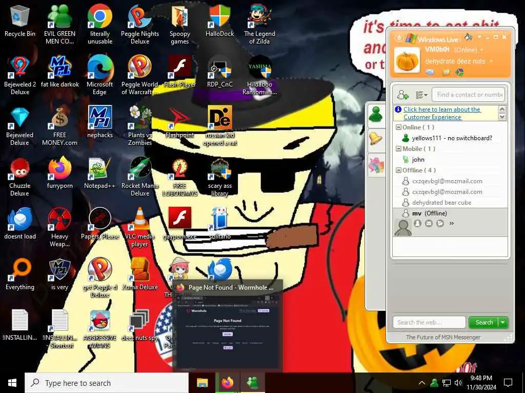
Task: Select the Rocket Mania Deluxe icon
Action: point(140,177)
